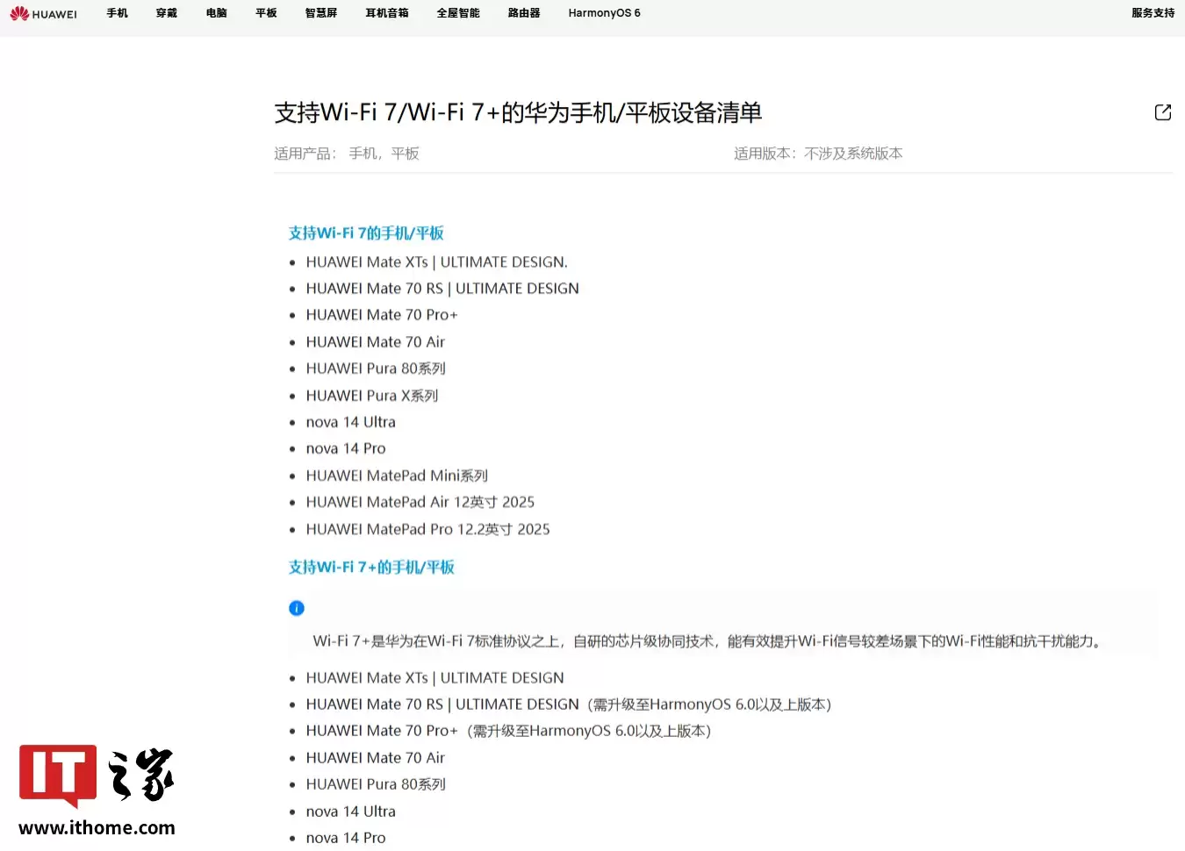Select the HarmonyOS 6 menu item
1185x851 pixels.
pyautogui.click(x=604, y=13)
